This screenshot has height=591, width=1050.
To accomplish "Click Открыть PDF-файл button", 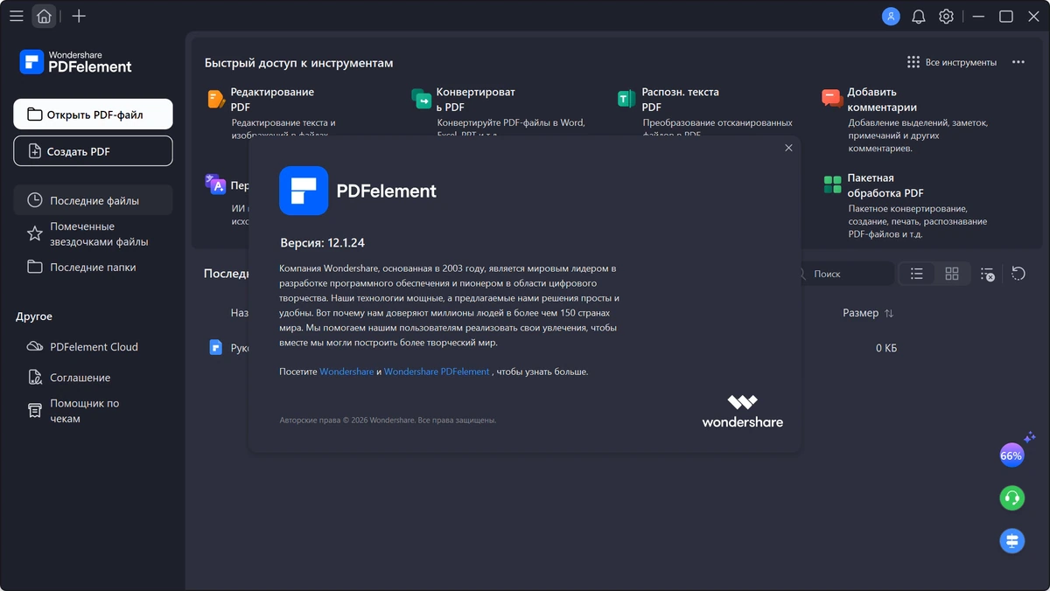I will pos(93,115).
